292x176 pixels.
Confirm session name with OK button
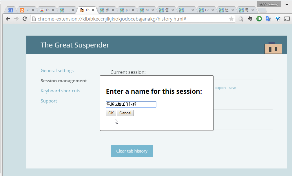click(x=111, y=113)
